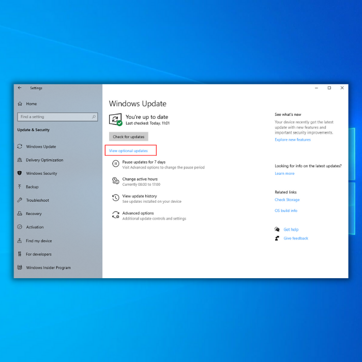Open For developers settings
Image resolution: width=362 pixels, height=362 pixels.
point(39,254)
